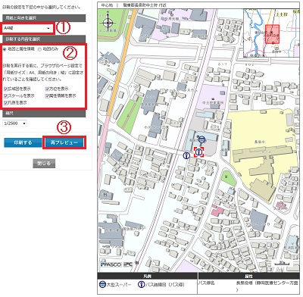Screen dimensions: 303x297
Task: Toggle the 広域図を表示 checkbox
Action: coord(6,89)
